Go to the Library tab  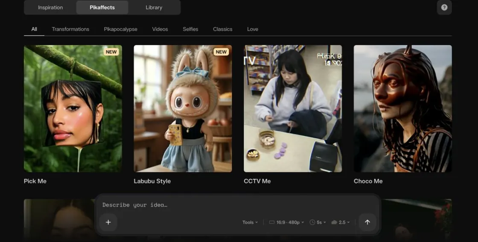tap(154, 7)
